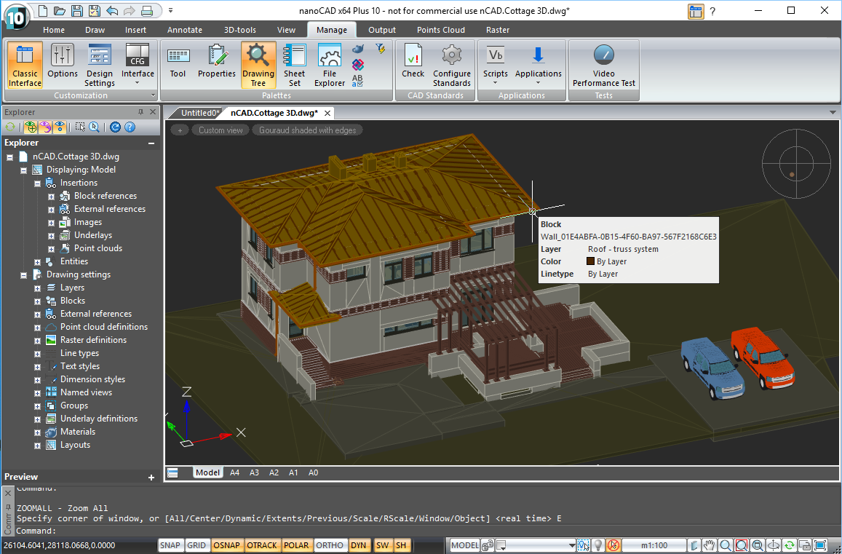The image size is (842, 554).
Task: Select Materials in the Explorer tree
Action: click(77, 432)
